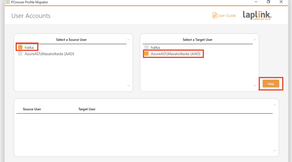The image size is (292, 162).
Task: Click the Source User column header
Action: [32, 109]
